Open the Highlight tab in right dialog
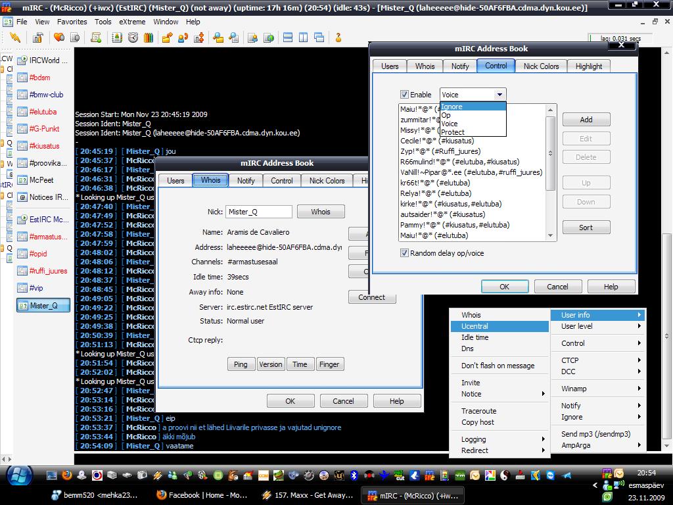The width and height of the screenshot is (673, 505). pos(588,66)
